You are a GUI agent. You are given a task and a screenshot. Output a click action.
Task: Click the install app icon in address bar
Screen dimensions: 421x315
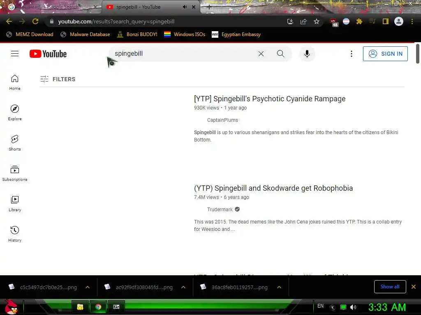tap(290, 21)
